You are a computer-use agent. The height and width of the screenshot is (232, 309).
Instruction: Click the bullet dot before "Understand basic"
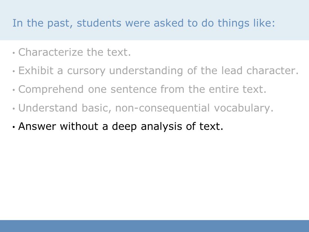tap(14, 109)
